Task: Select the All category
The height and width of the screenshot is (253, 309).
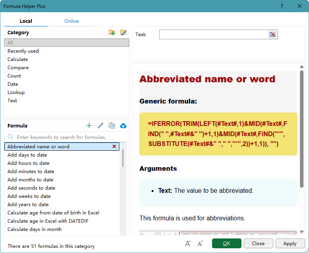Action: 67,42
